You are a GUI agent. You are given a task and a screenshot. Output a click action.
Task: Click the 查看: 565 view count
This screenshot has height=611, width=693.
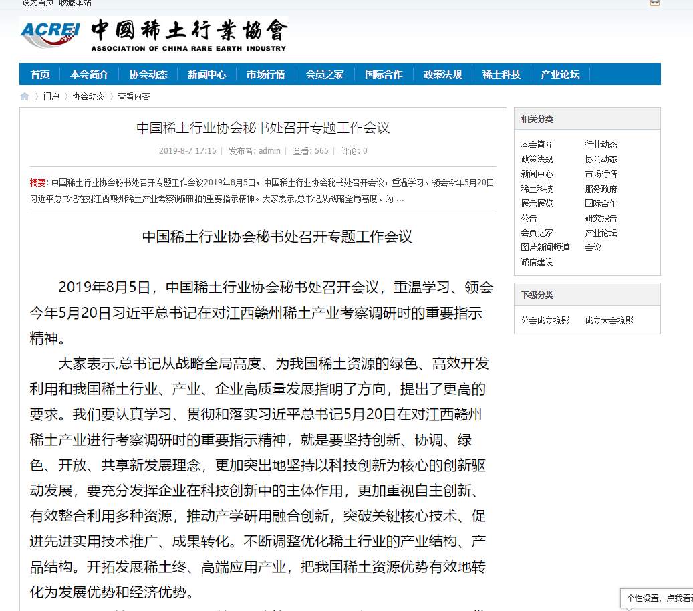tap(311, 151)
